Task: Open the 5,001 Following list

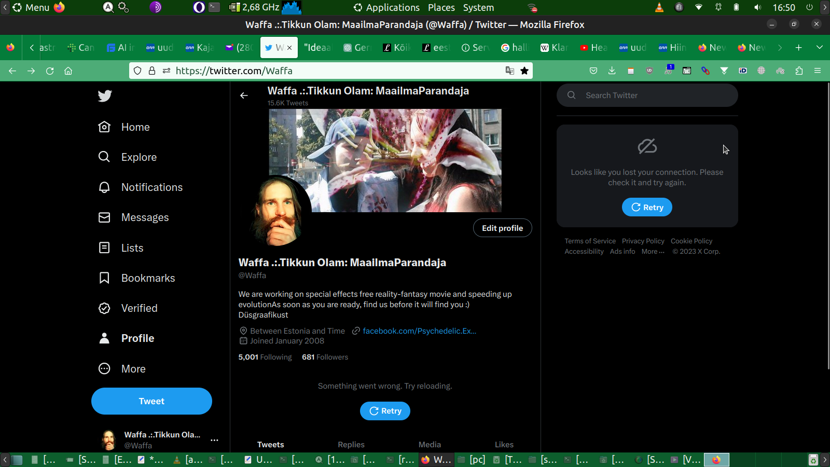Action: point(265,357)
